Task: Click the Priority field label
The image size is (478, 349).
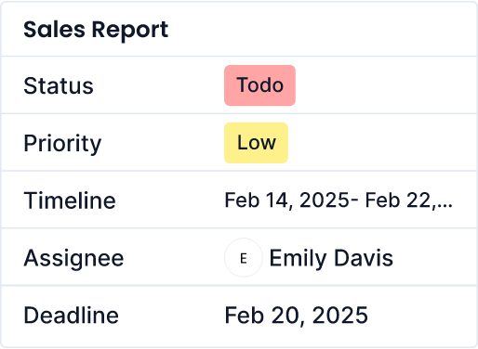Action: point(62,144)
